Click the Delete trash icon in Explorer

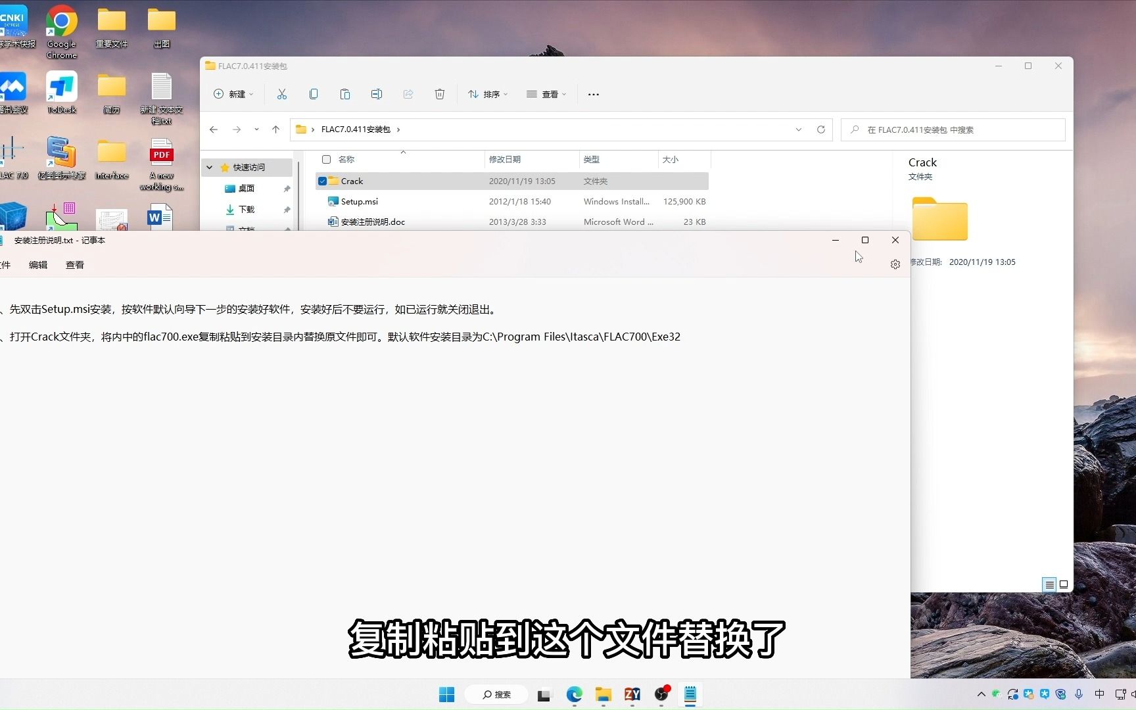[440, 94]
